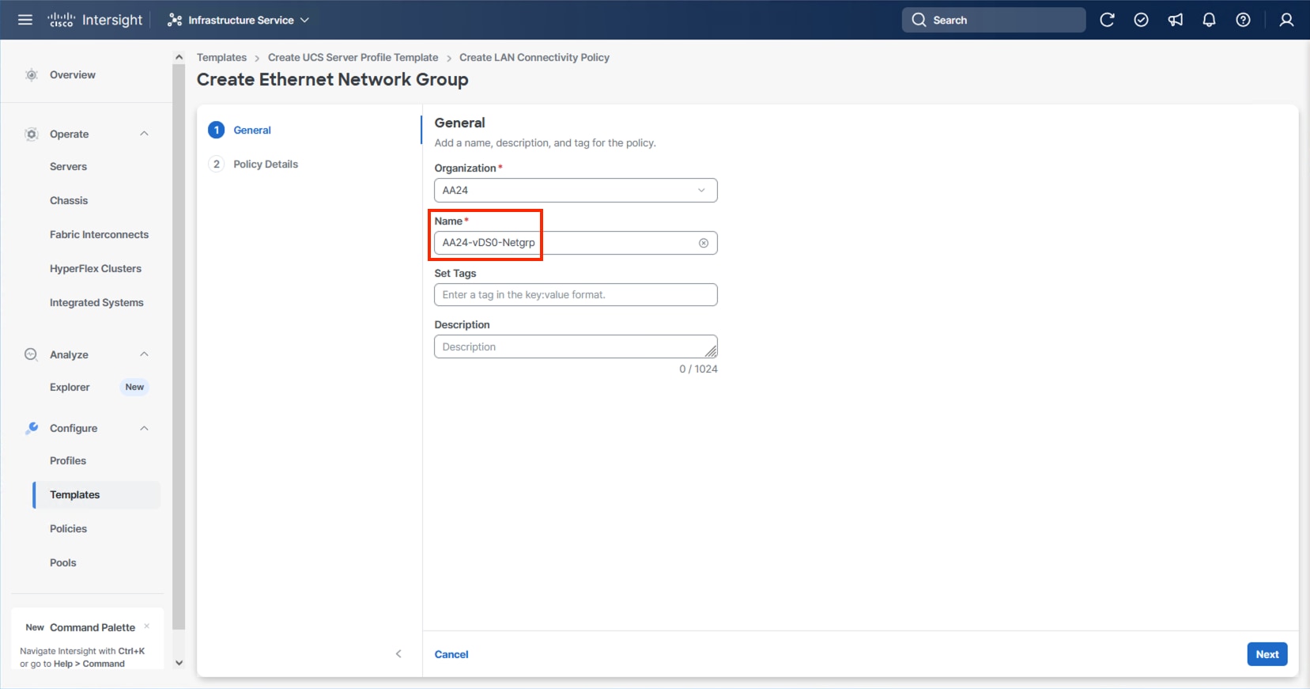The width and height of the screenshot is (1310, 689).
Task: Click the refresh icon in header
Action: (1107, 20)
